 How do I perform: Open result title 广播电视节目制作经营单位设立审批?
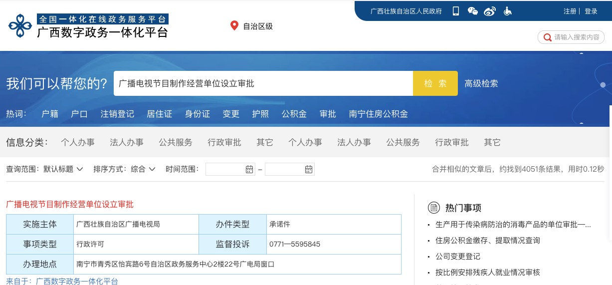70,204
